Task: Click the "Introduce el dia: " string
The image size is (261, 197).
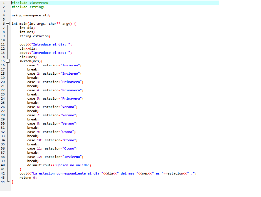Action: tap(51, 44)
